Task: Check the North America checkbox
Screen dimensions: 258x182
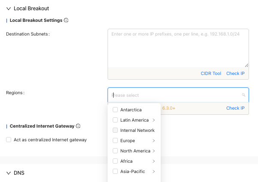Action: click(x=115, y=151)
